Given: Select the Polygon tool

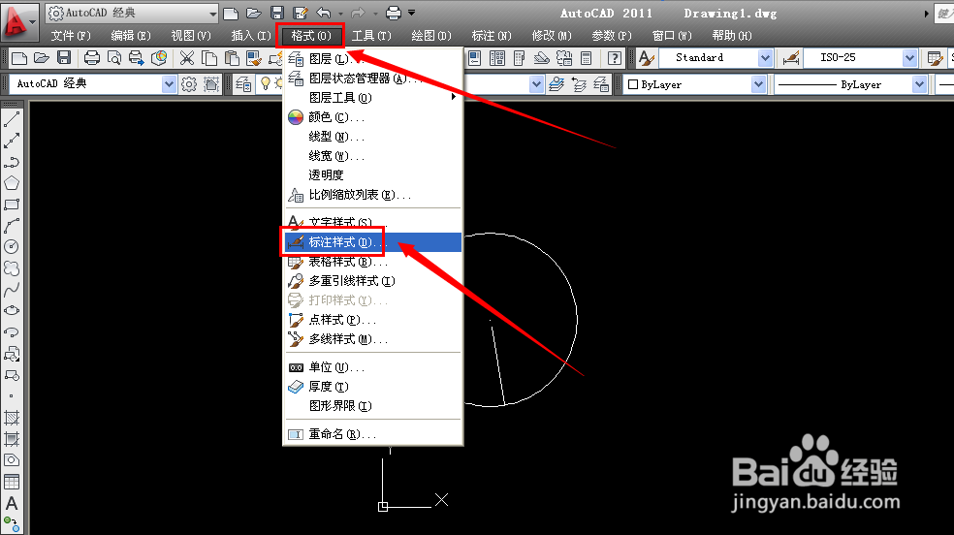Looking at the screenshot, I should [x=12, y=183].
